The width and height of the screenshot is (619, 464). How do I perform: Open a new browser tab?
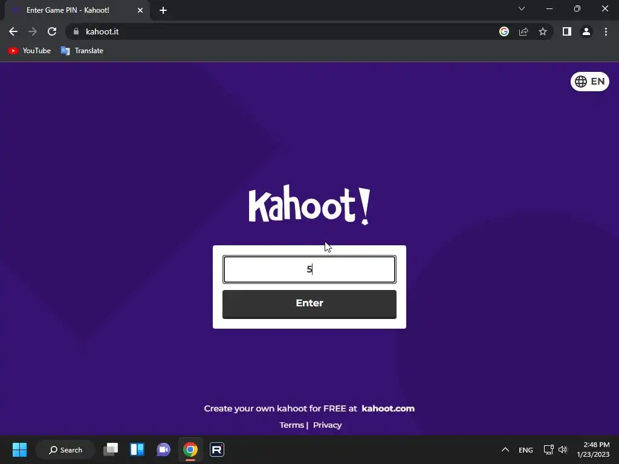[x=163, y=10]
